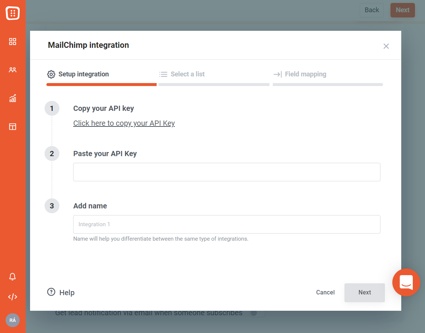Image resolution: width=425 pixels, height=333 pixels.
Task: Focus the Paste your API Key field
Action: point(226,172)
